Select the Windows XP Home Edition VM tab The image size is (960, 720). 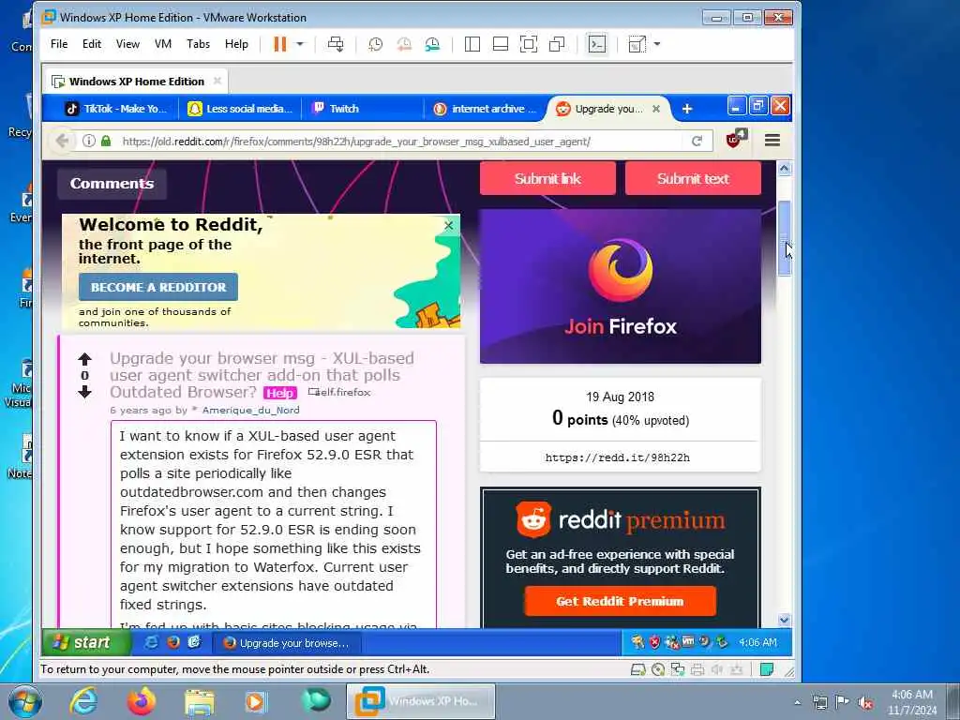coord(136,82)
